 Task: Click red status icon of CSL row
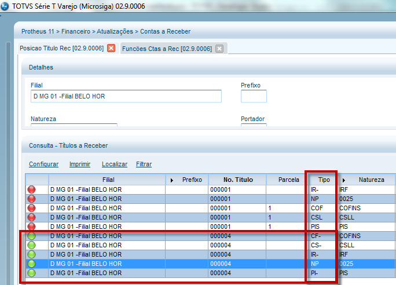pyautogui.click(x=32, y=217)
